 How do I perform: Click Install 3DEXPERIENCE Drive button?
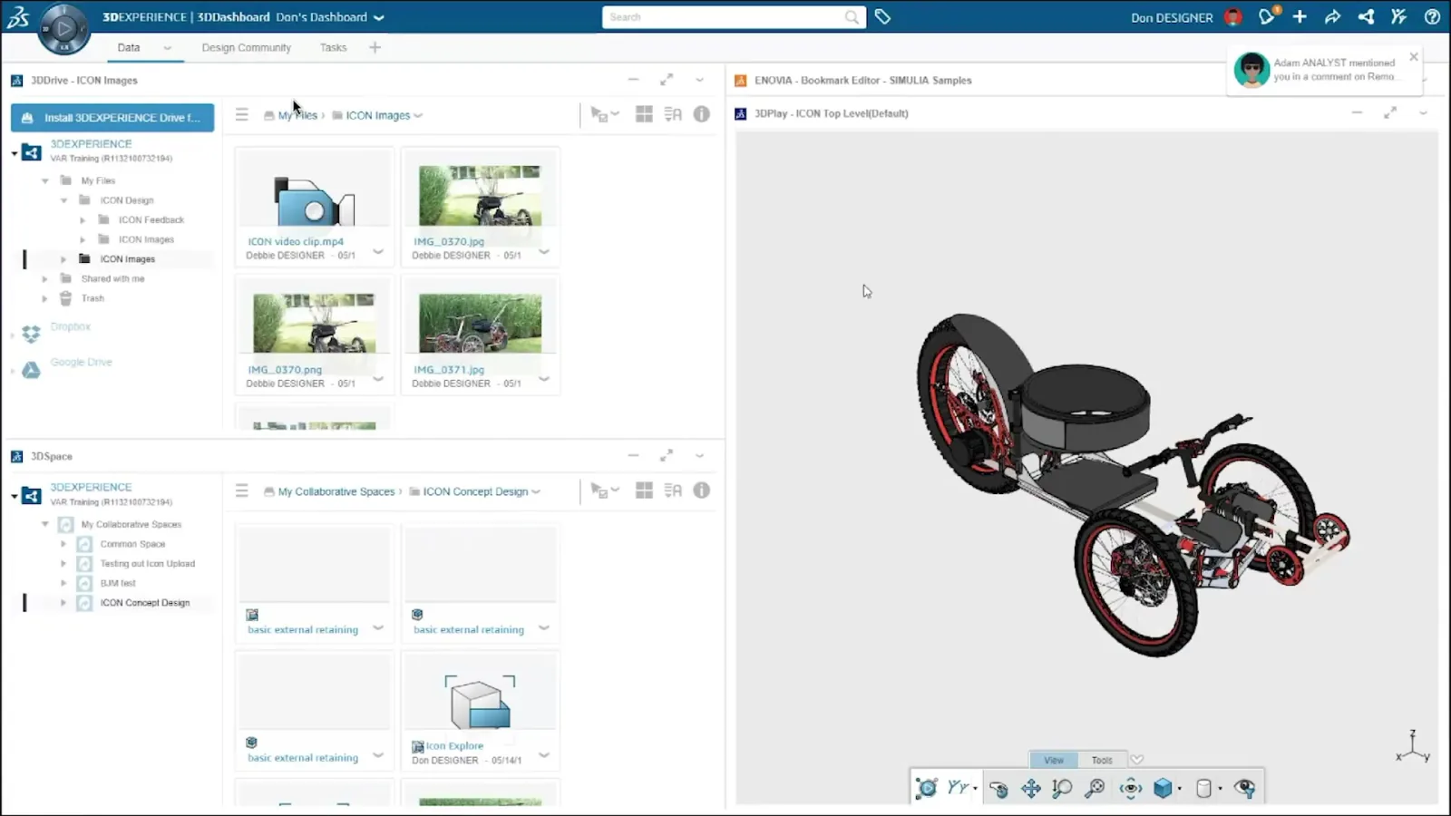(112, 117)
